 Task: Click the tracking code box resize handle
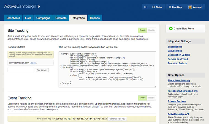[x=155, y=87]
